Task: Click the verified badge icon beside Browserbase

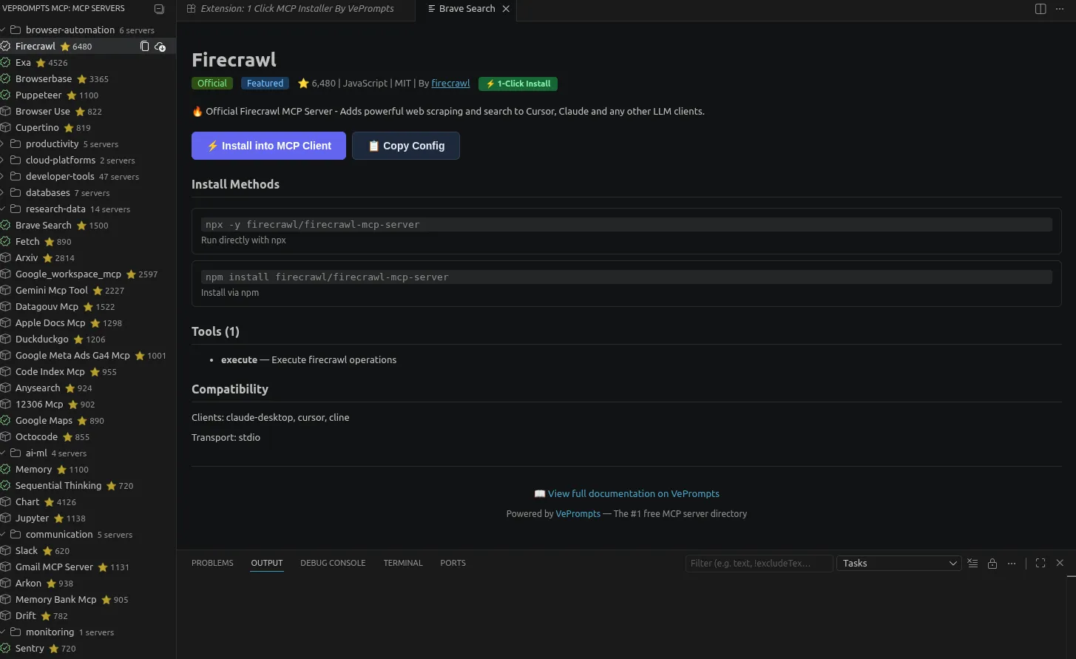Action: click(x=5, y=79)
